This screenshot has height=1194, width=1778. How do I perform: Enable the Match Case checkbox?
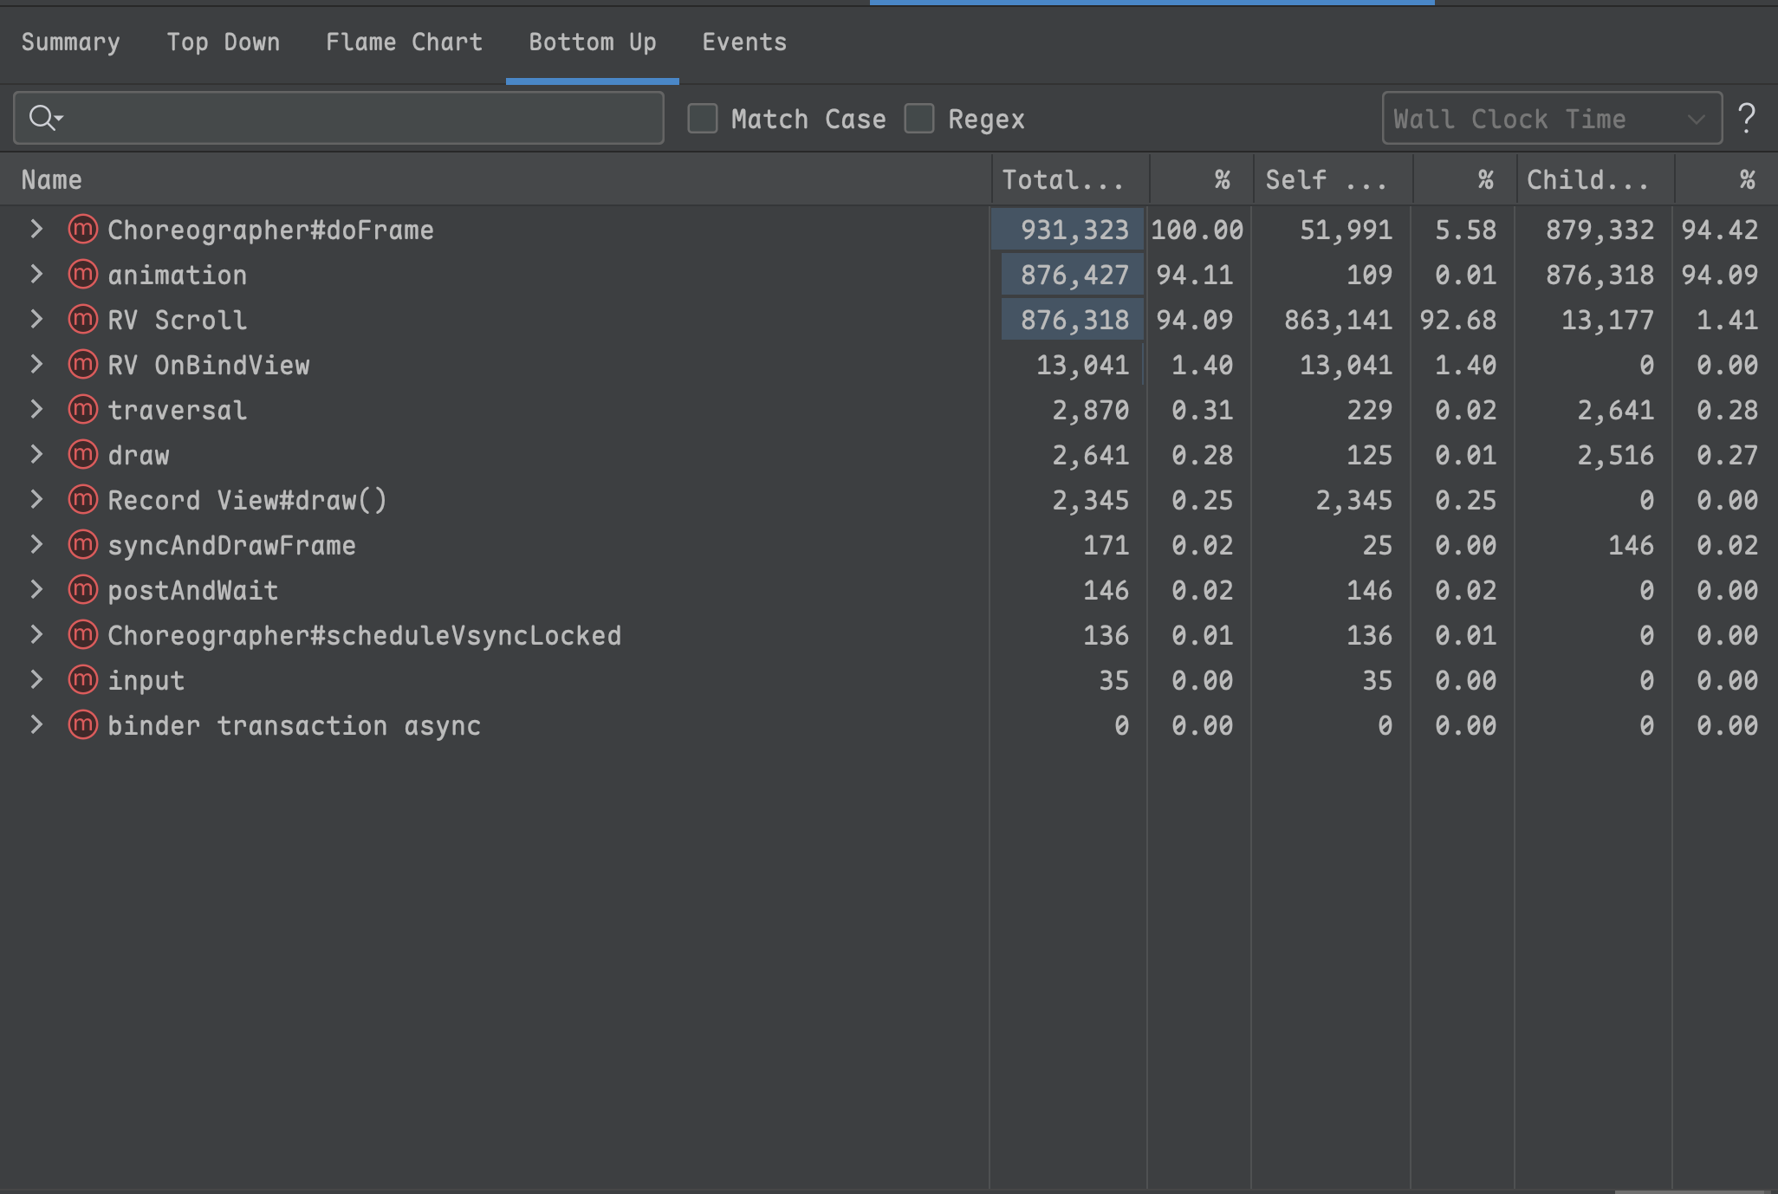point(703,119)
